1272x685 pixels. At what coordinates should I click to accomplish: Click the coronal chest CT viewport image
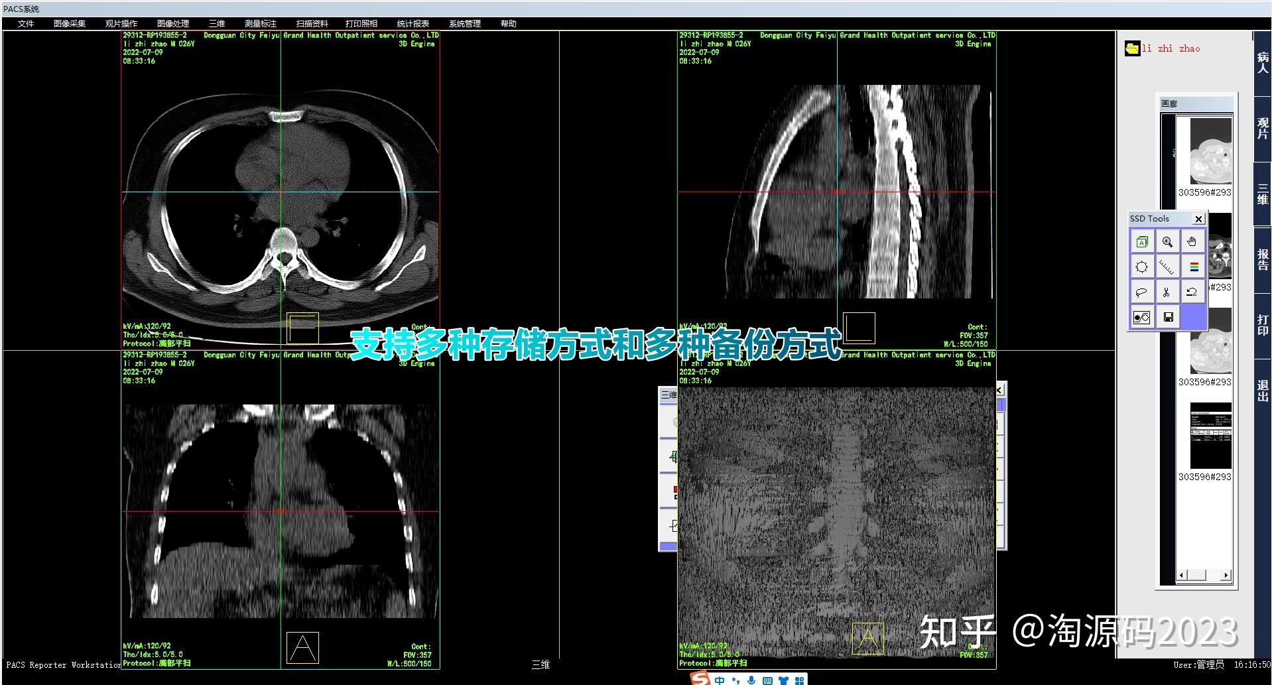[x=281, y=511]
